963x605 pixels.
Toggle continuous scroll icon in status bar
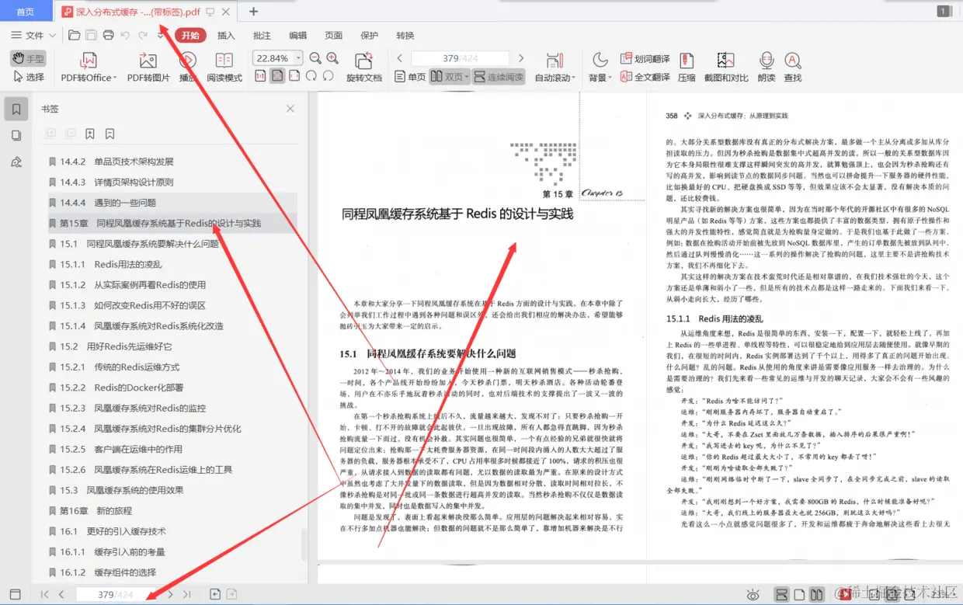(x=782, y=595)
